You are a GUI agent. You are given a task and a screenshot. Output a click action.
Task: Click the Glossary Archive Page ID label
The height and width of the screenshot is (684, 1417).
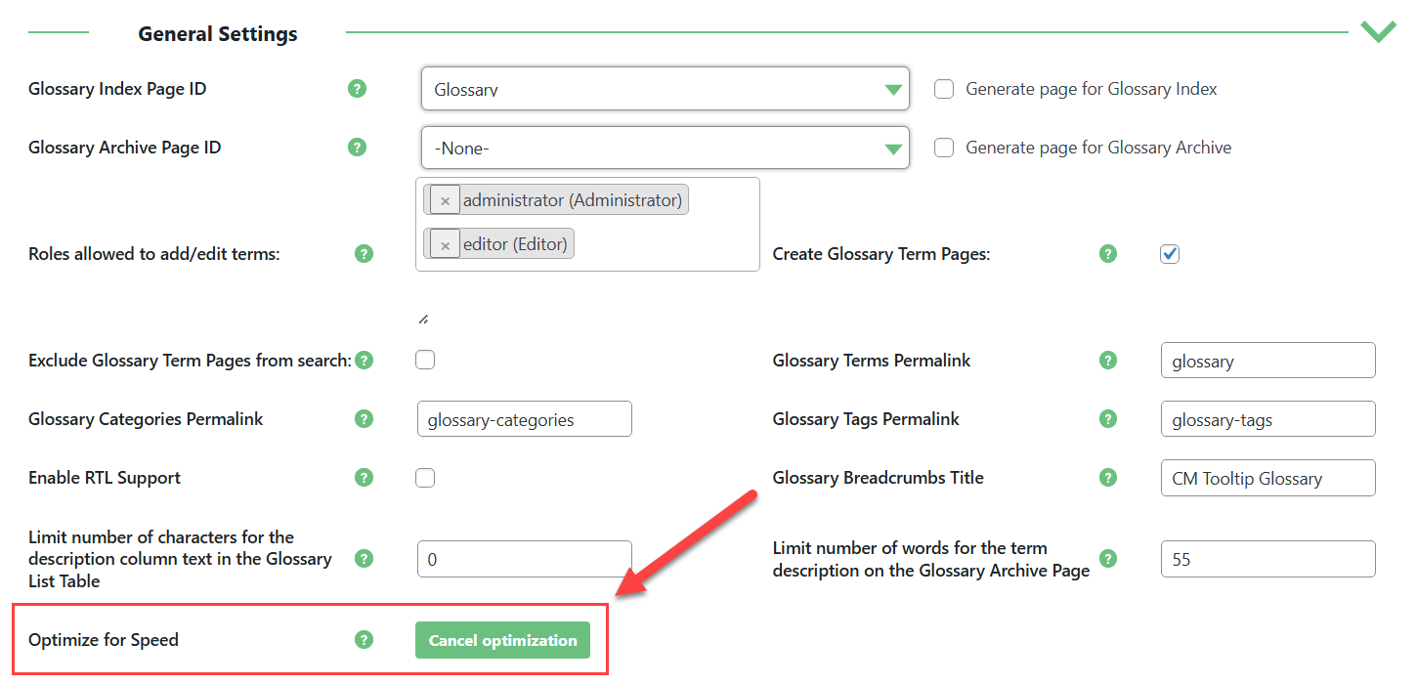coord(125,148)
